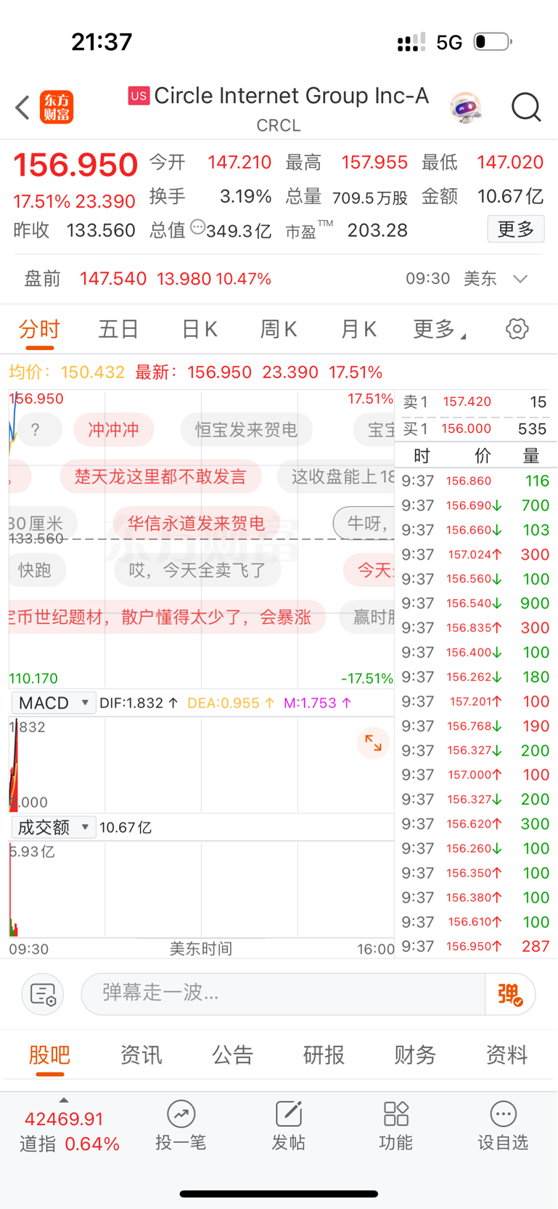Tap the 156.860 trade row, volume 116
This screenshot has height=1209, width=558.
[475, 481]
